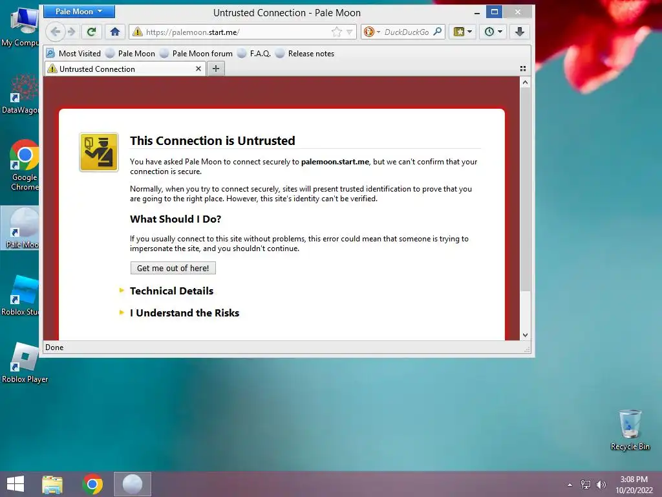Open network icon in system tray
662x497 pixels.
point(586,485)
